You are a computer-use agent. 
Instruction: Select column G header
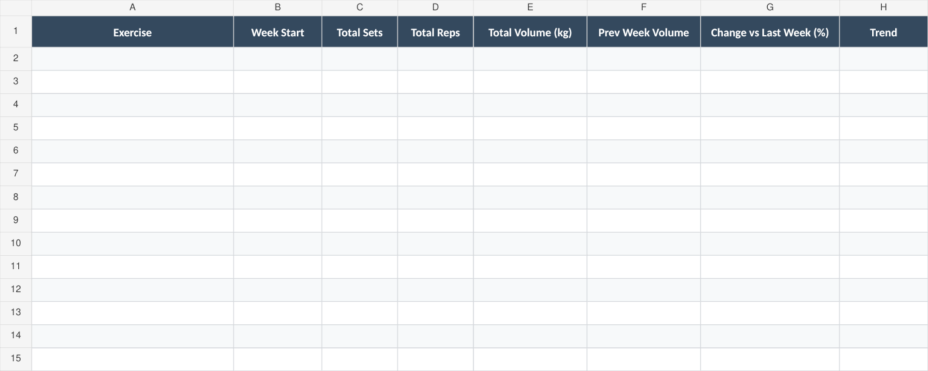tap(770, 8)
